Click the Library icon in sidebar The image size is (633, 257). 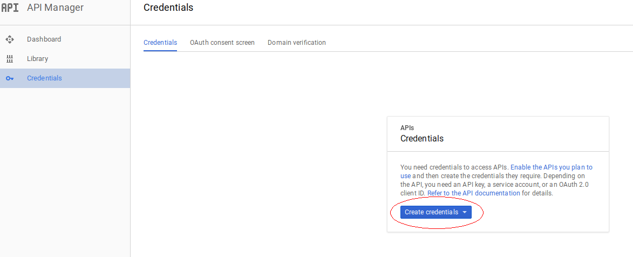click(x=9, y=59)
